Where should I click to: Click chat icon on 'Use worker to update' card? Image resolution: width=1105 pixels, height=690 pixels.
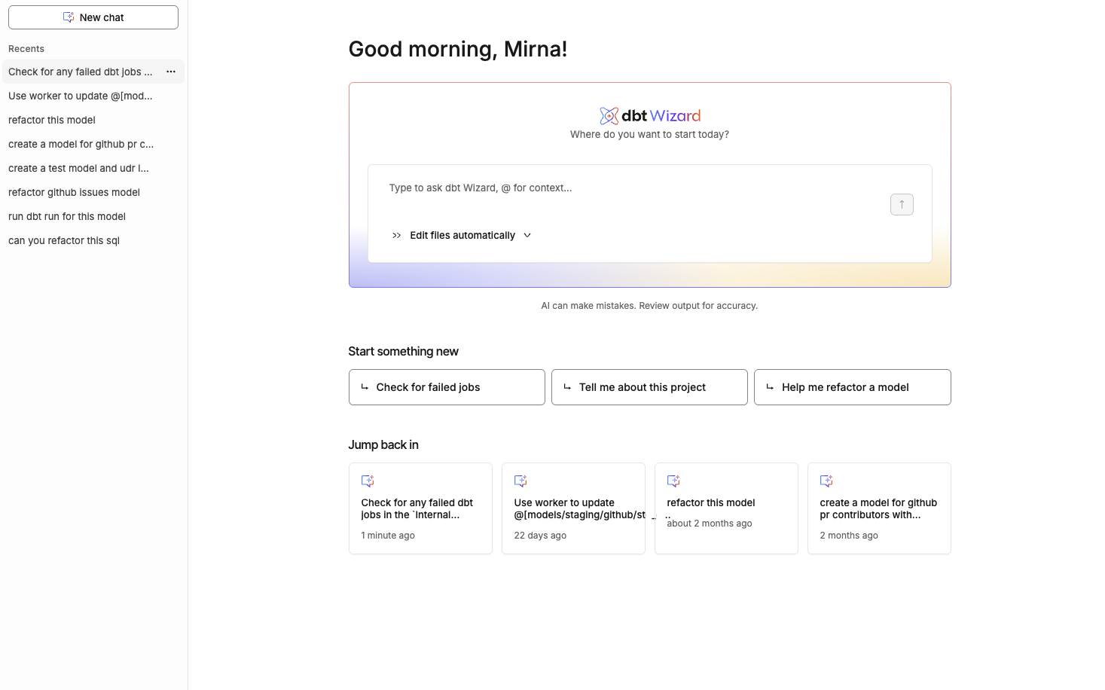pos(520,481)
